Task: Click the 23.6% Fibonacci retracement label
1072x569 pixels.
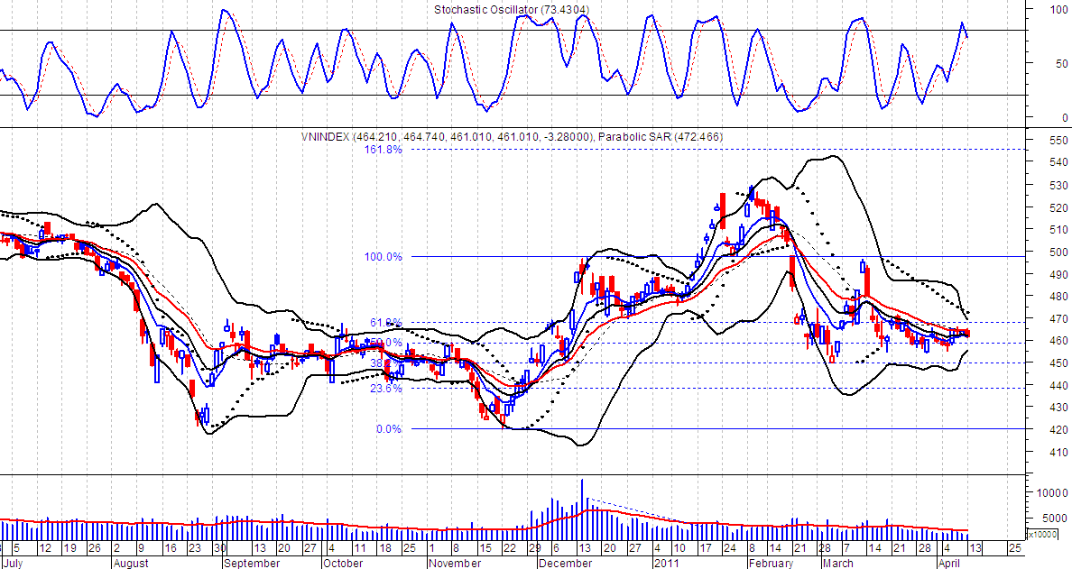Action: click(x=385, y=388)
